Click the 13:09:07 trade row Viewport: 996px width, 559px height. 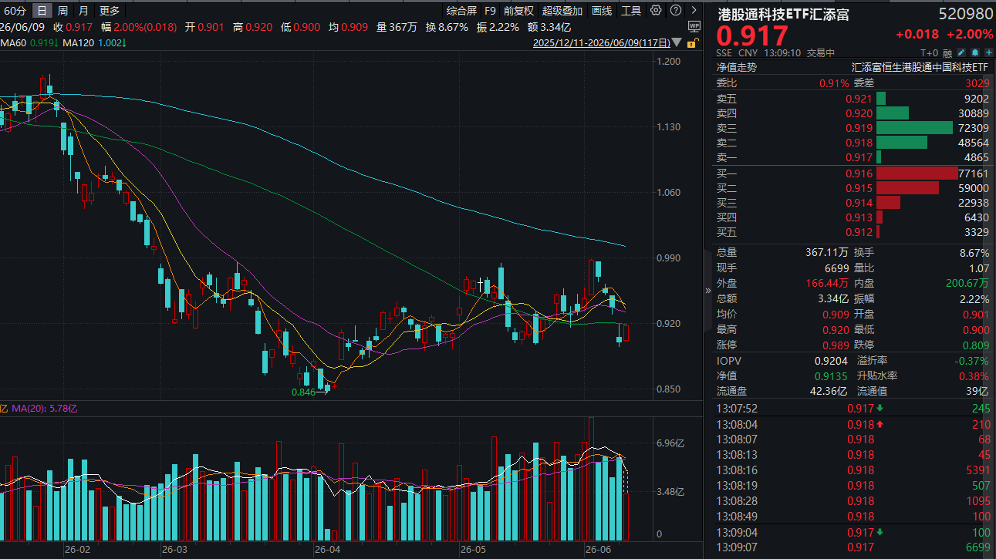click(853, 547)
